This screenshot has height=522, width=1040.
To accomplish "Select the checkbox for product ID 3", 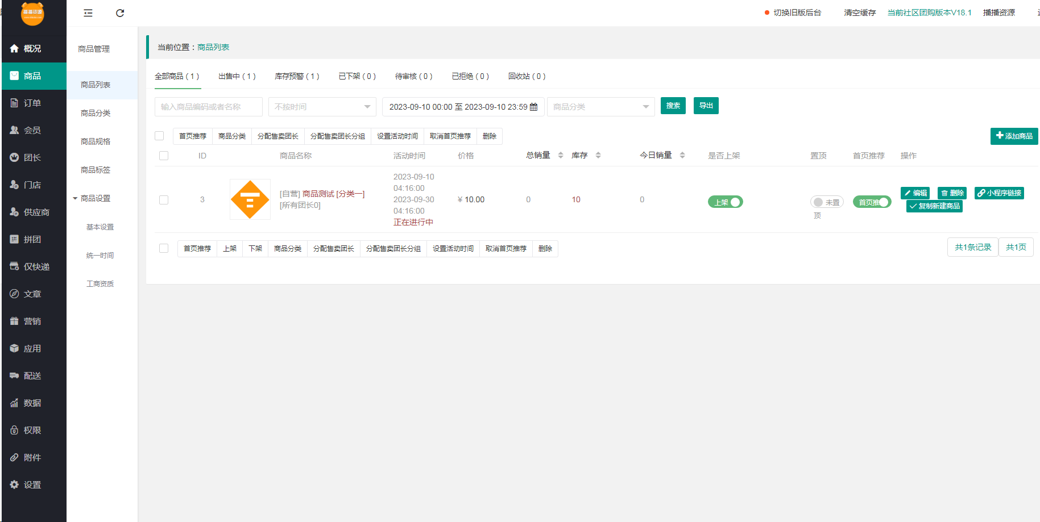I will coord(164,200).
